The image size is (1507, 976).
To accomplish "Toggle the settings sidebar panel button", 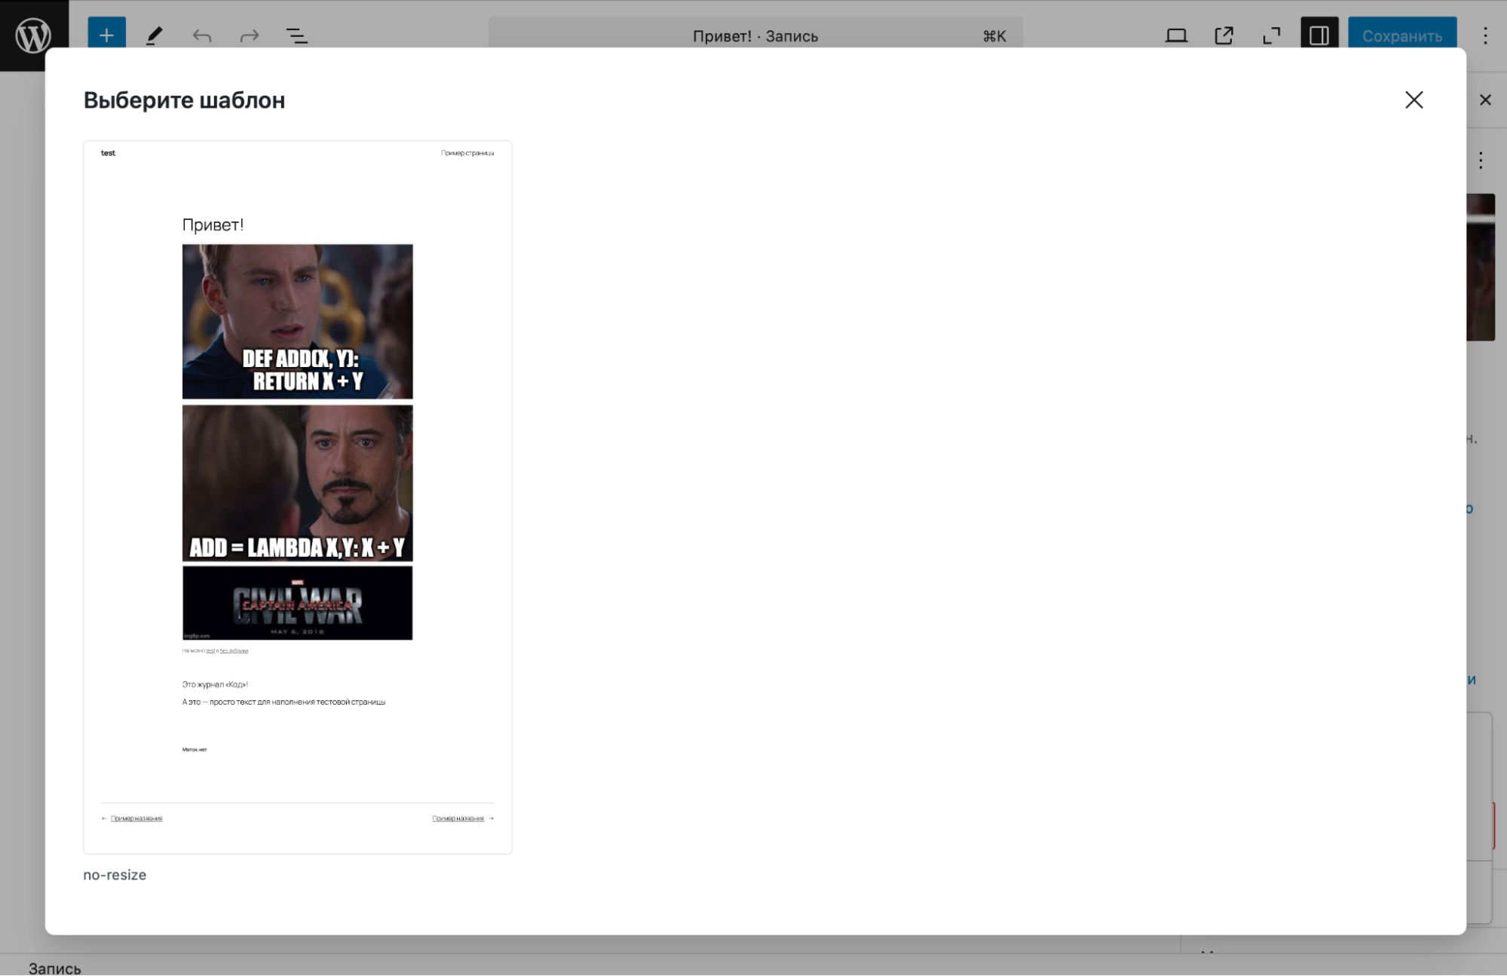I will coord(1319,35).
